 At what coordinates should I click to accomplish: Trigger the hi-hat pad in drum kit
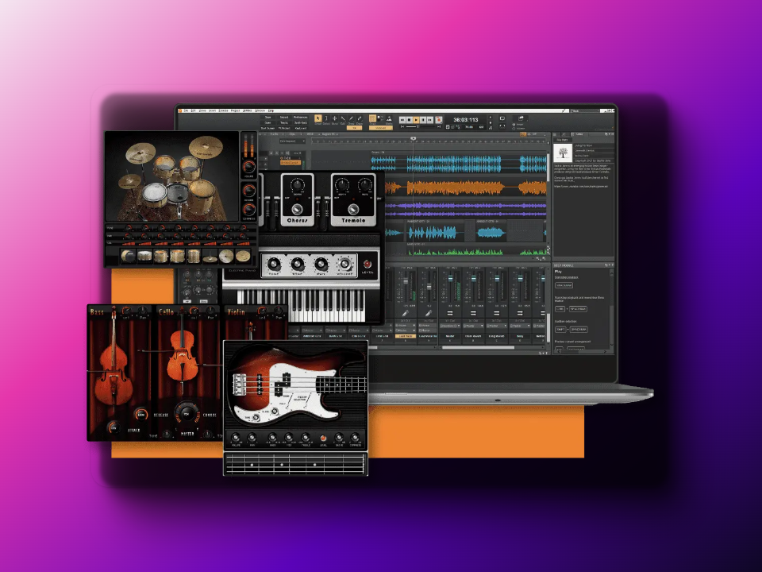(x=210, y=256)
